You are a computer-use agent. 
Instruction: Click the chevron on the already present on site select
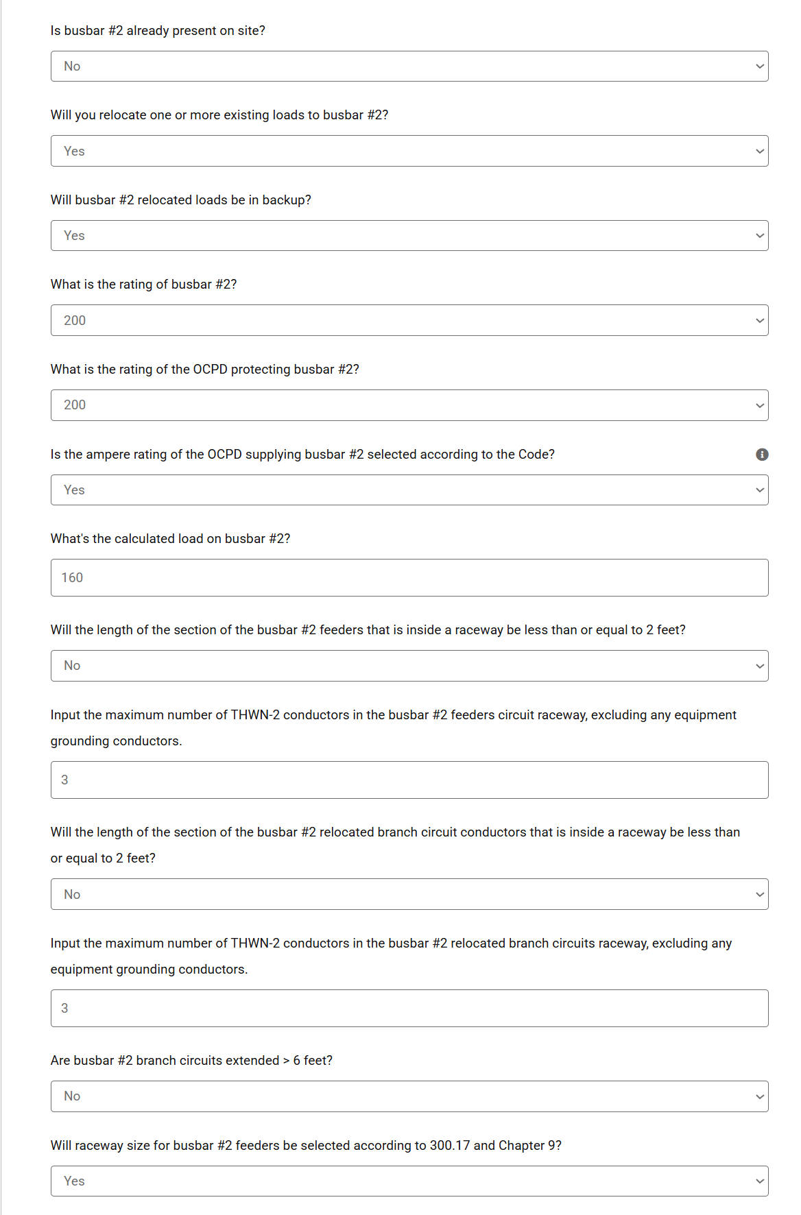(x=759, y=67)
